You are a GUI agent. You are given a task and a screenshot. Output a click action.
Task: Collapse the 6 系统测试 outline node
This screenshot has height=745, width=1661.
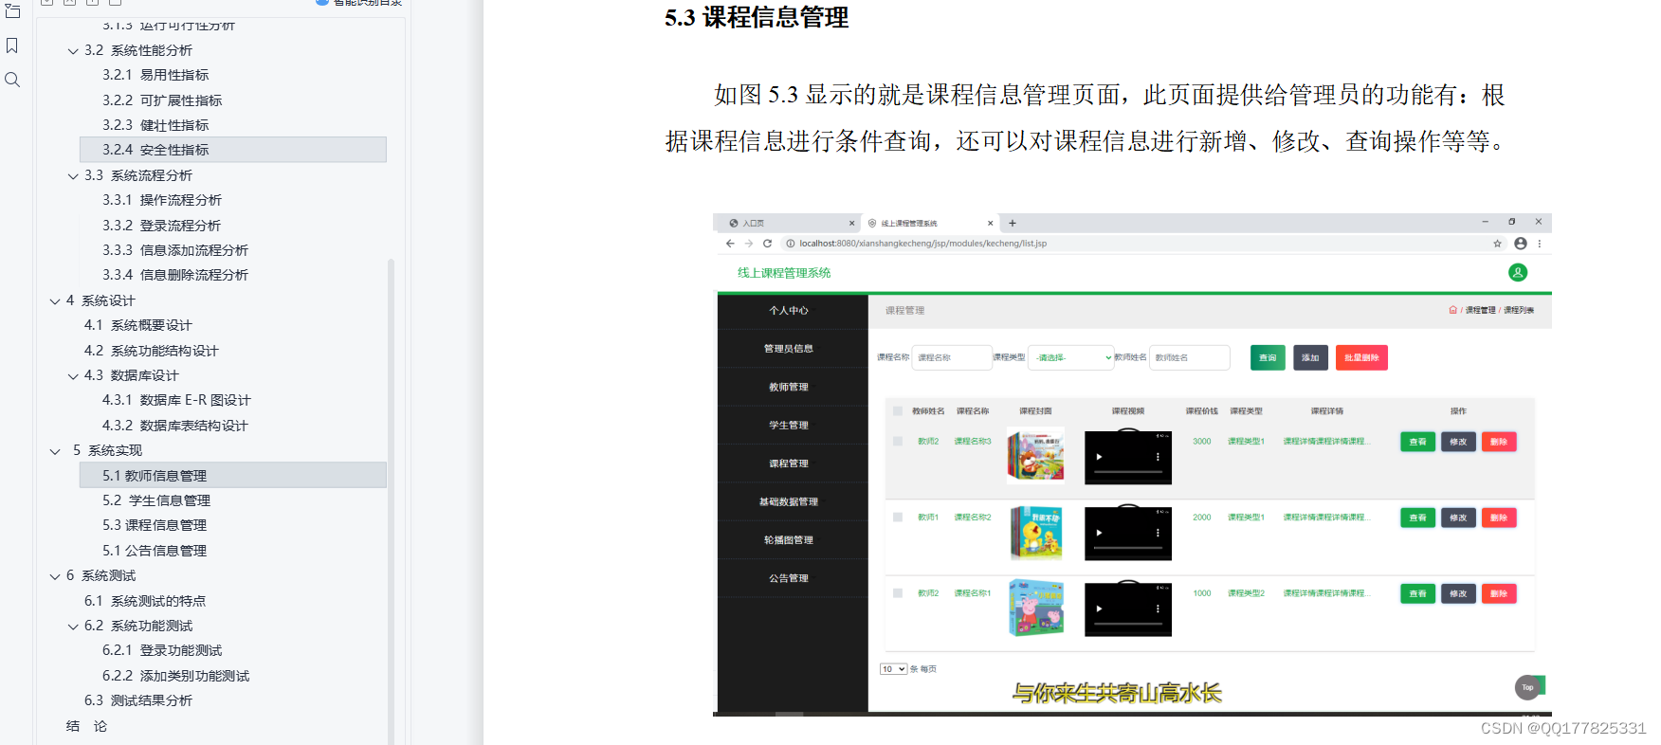pyautogui.click(x=55, y=576)
